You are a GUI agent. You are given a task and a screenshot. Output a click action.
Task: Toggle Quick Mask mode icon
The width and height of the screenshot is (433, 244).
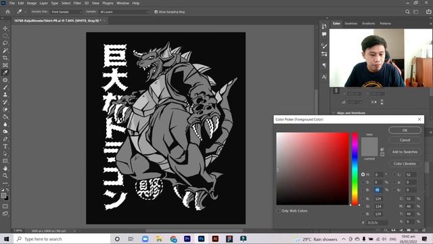pos(5,206)
